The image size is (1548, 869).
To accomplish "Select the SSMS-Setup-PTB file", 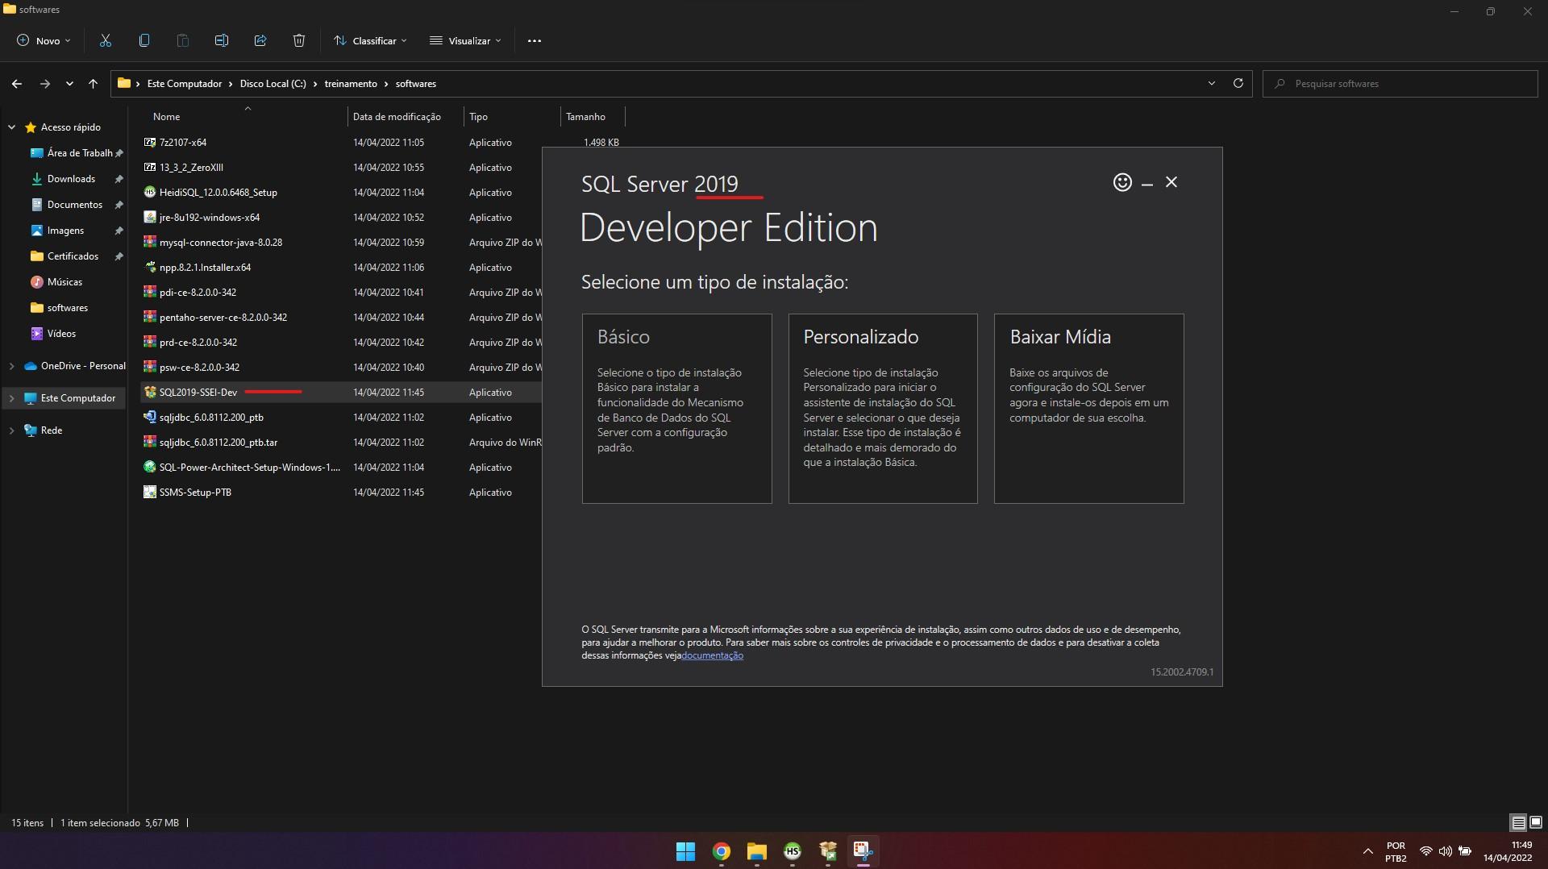I will (x=194, y=492).
